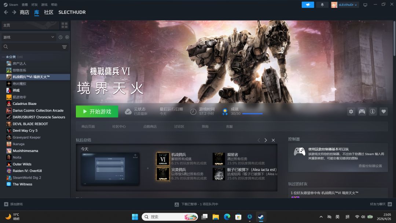
Task: Show ready-to-play games filter icon
Action: click(x=67, y=37)
